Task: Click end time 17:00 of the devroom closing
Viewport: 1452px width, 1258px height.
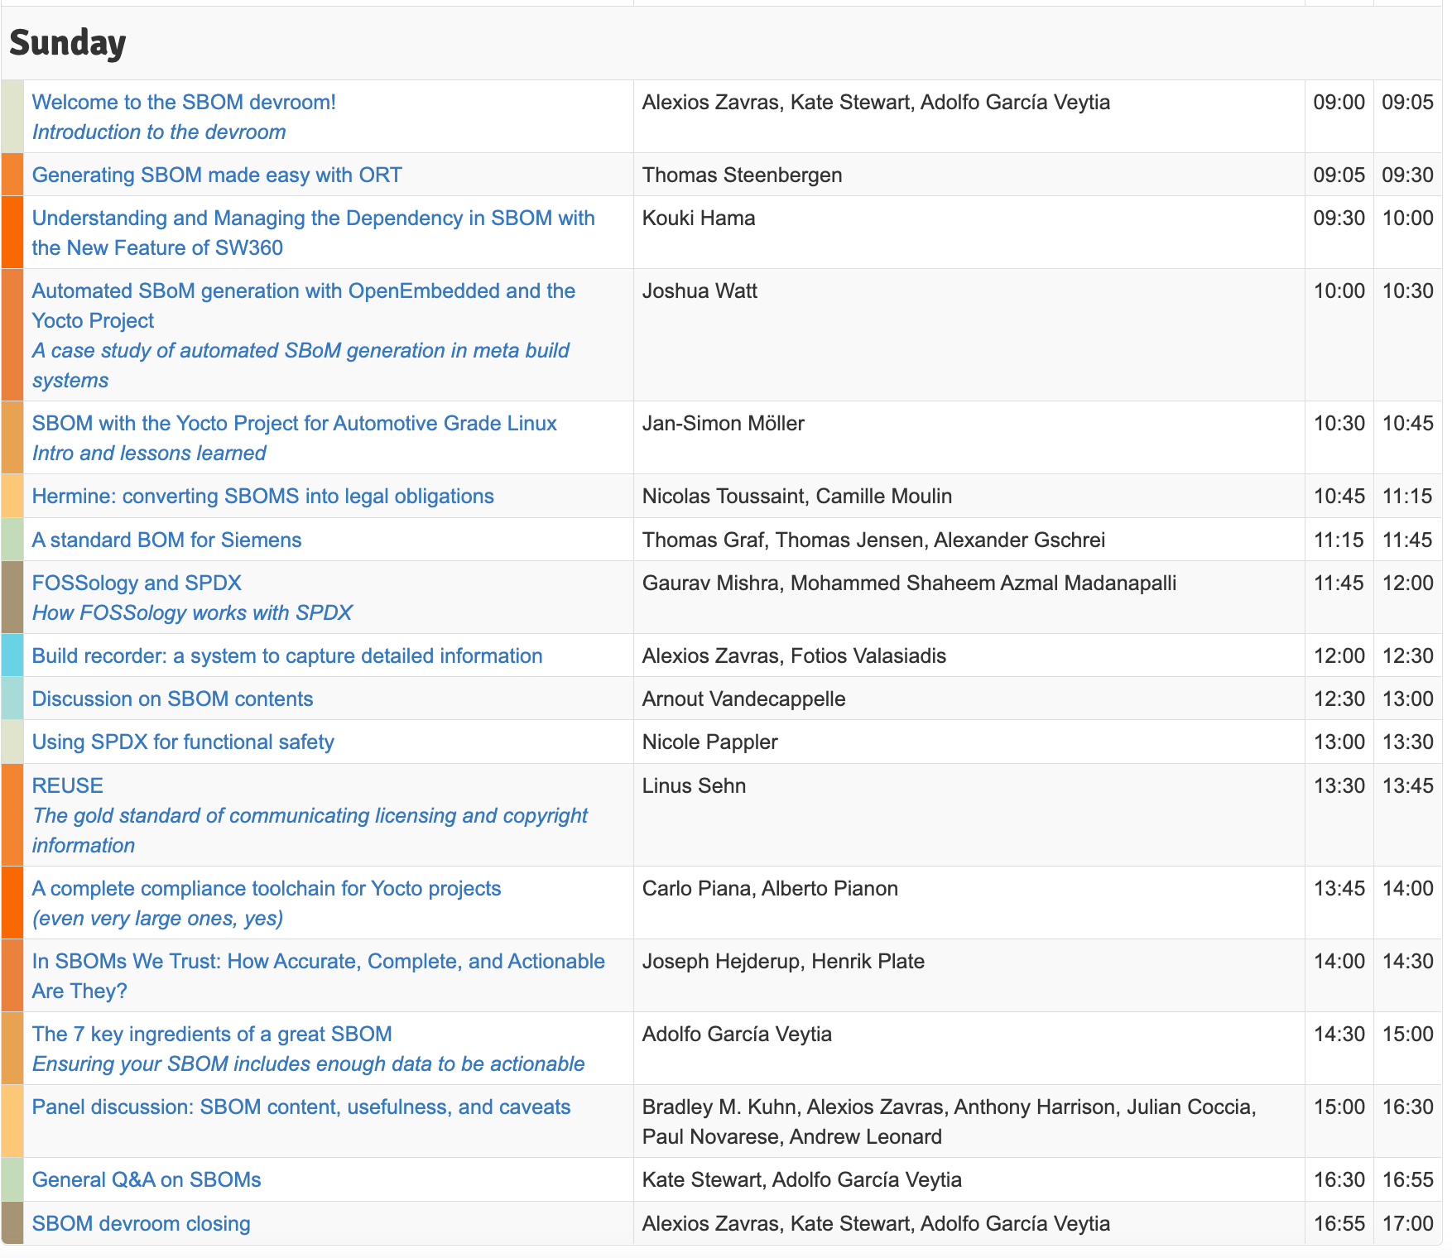Action: point(1407,1223)
